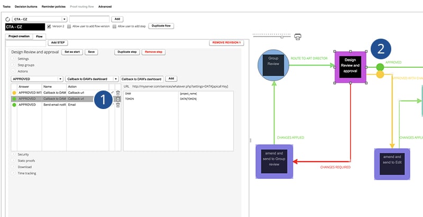The height and width of the screenshot is (217, 423).
Task: Expand the Download section
Action: (13, 167)
